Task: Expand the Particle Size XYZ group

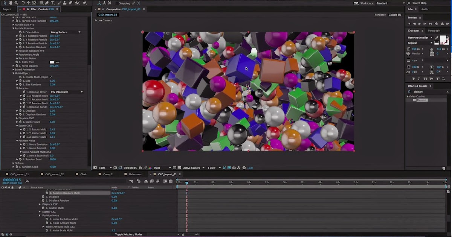Action: click(13, 24)
